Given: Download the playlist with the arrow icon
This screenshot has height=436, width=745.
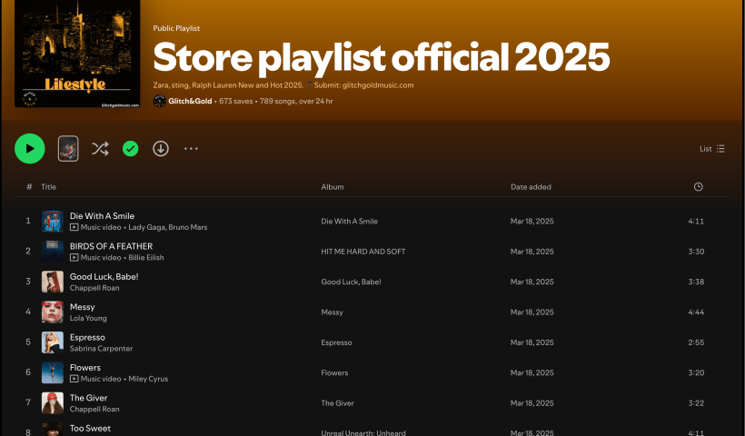Looking at the screenshot, I should coord(161,149).
